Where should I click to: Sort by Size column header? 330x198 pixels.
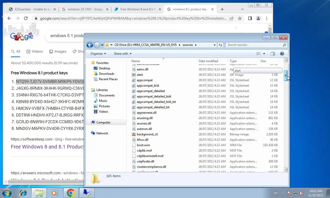263,61
